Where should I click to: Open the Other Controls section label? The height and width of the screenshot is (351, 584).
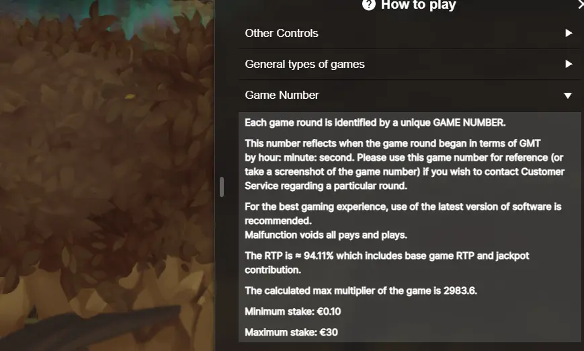click(282, 33)
